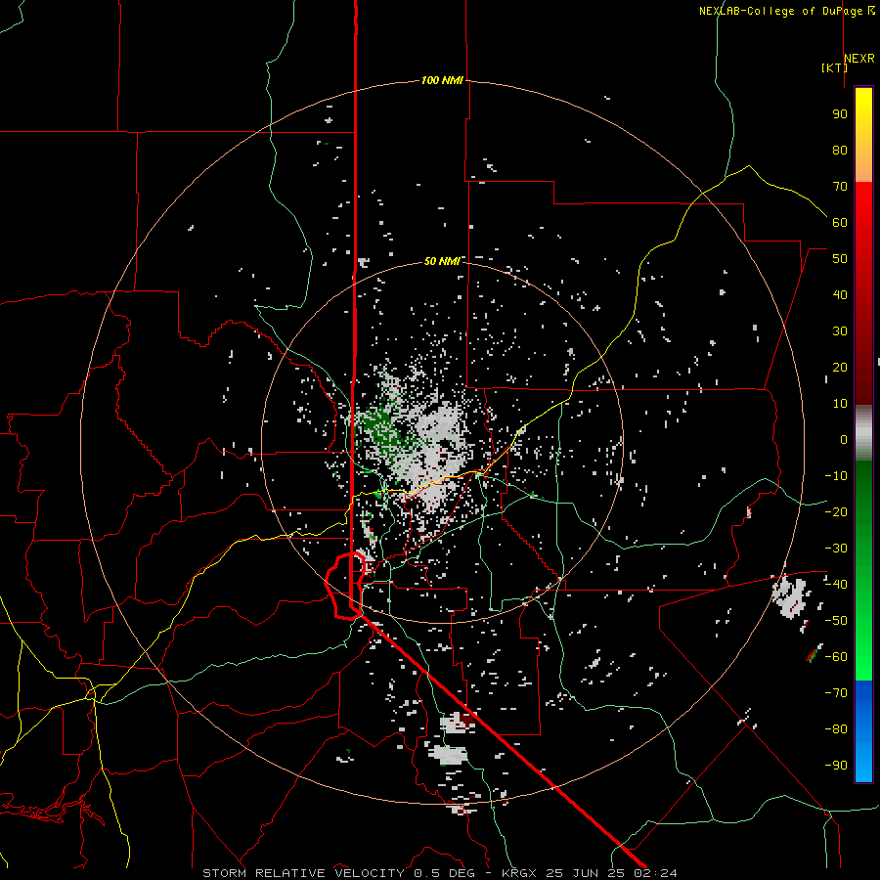Click the 30 value on the scale
The height and width of the screenshot is (880, 880).
pos(840,331)
